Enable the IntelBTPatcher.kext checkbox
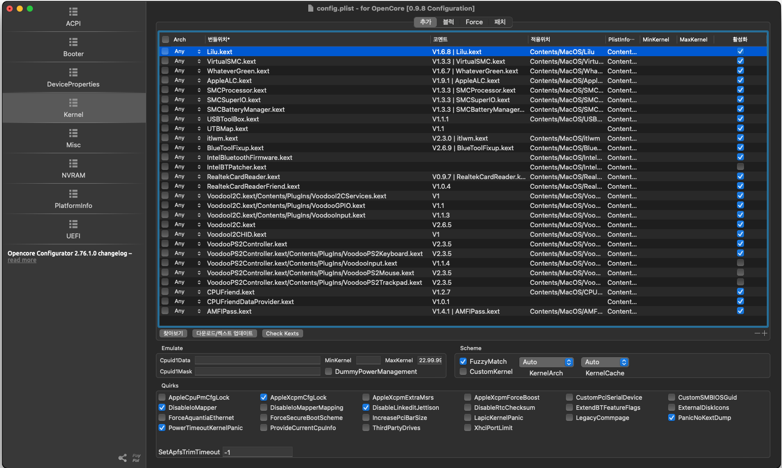The image size is (782, 468). [740, 167]
